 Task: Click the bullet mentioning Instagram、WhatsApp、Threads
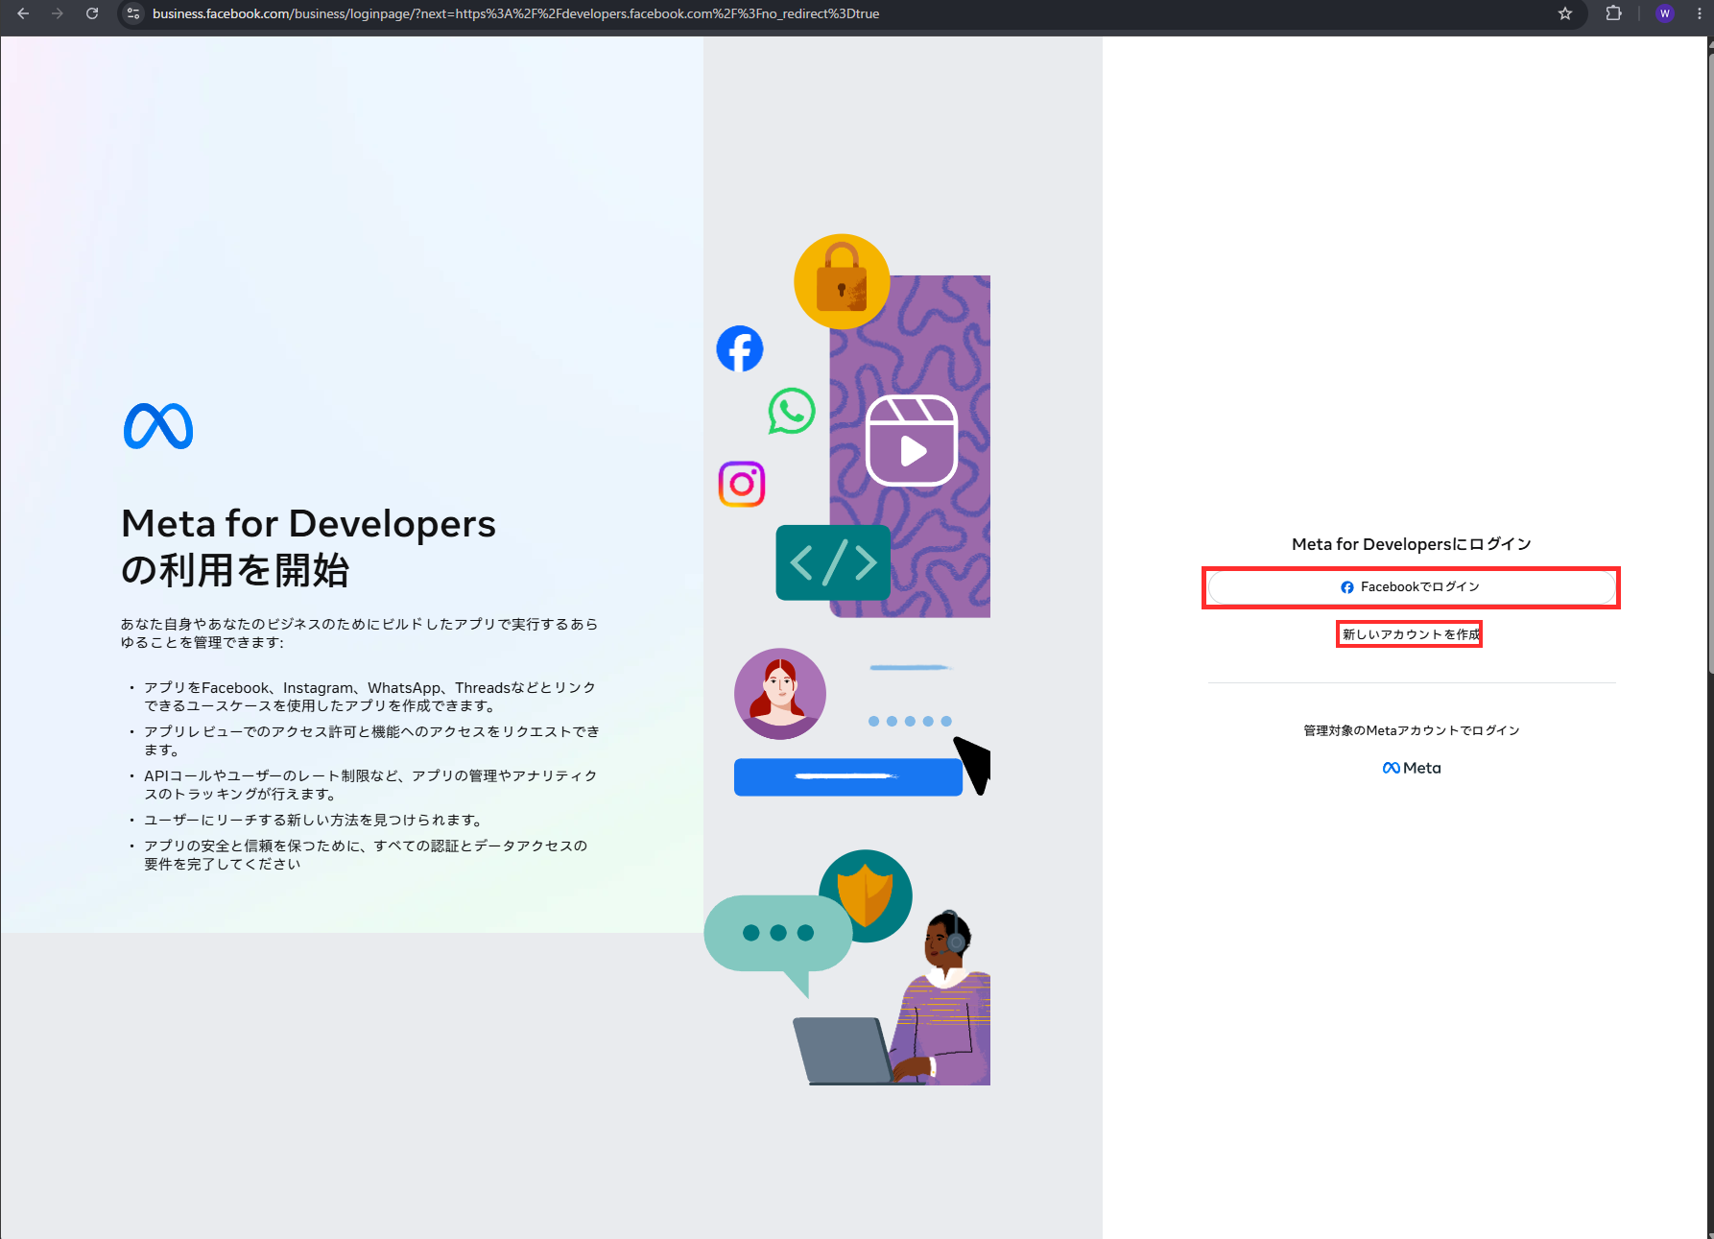(x=369, y=697)
